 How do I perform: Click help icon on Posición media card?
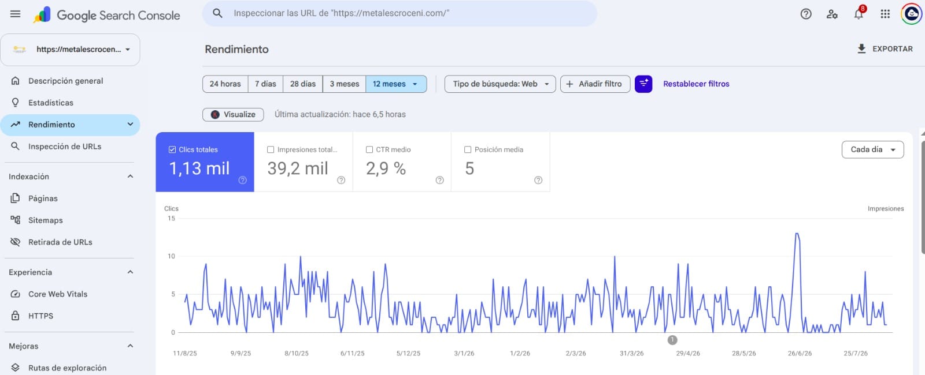coord(538,180)
